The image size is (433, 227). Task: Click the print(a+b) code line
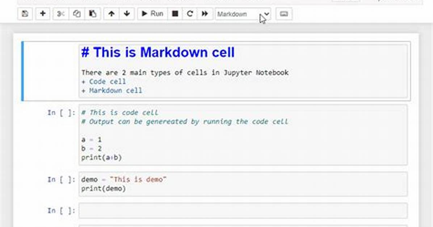101,158
